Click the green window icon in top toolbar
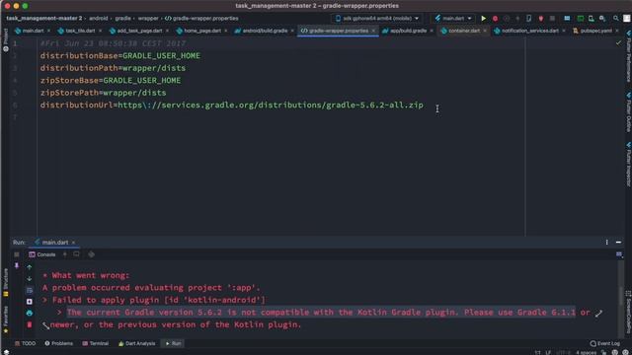This screenshot has width=632, height=355. tap(580, 18)
